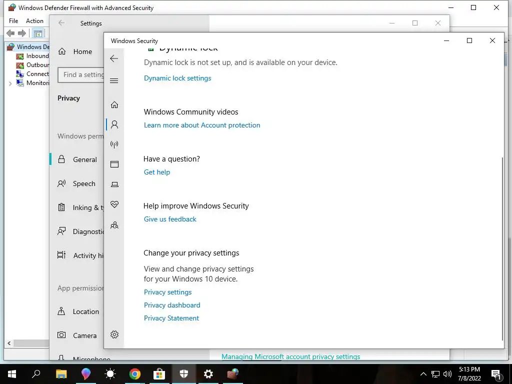The height and width of the screenshot is (384, 512).
Task: Open taskbar search magnifier
Action: (36, 374)
